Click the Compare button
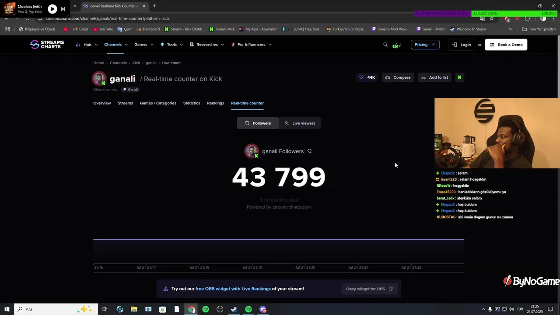Image resolution: width=560 pixels, height=315 pixels. pyautogui.click(x=398, y=77)
